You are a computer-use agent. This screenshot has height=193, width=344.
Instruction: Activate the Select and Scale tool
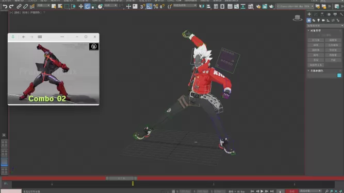[94, 6]
